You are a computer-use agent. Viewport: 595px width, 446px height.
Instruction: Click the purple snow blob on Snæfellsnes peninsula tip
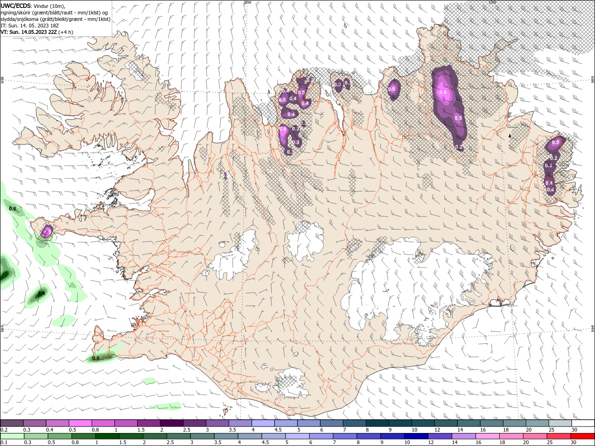coord(46,231)
